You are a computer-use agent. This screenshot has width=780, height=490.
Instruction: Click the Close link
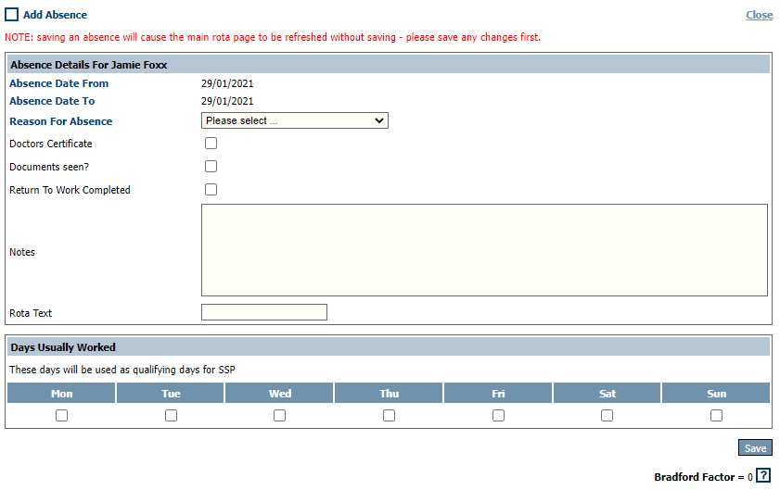(759, 15)
